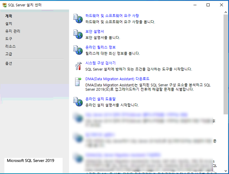The width and height of the screenshot is (229, 174).
Task: Minimize the SQL Server 설치 센터 window
Action: pos(195,5)
